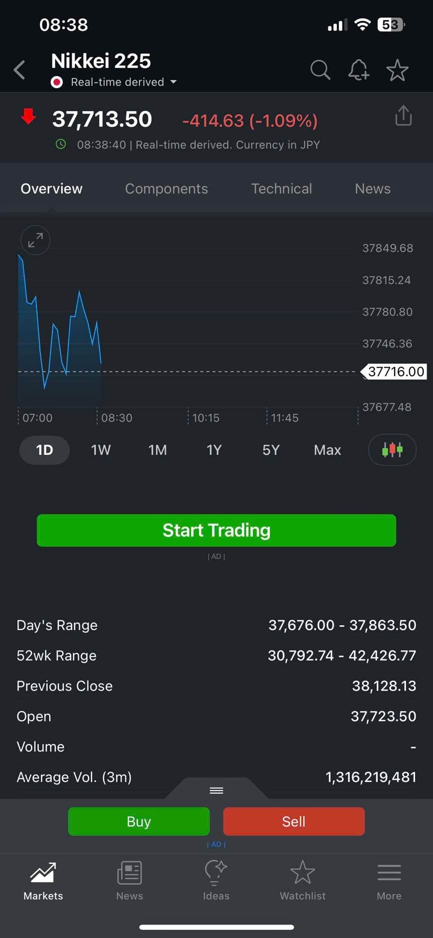Select the 1M chart range
Image resolution: width=433 pixels, height=938 pixels.
tap(157, 450)
